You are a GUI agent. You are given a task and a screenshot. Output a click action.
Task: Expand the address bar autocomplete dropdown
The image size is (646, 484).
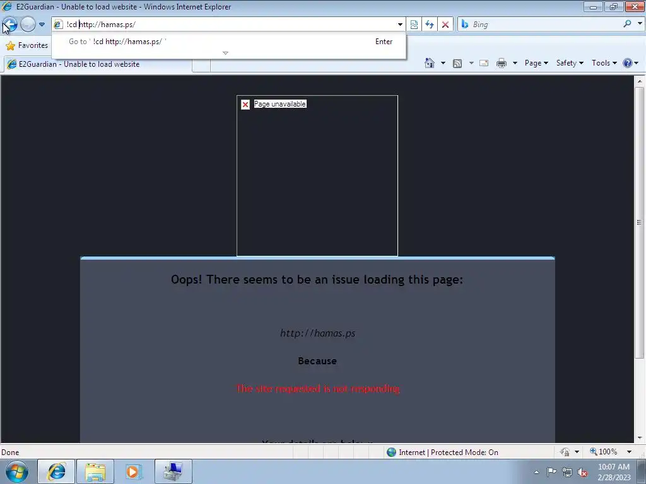[400, 25]
